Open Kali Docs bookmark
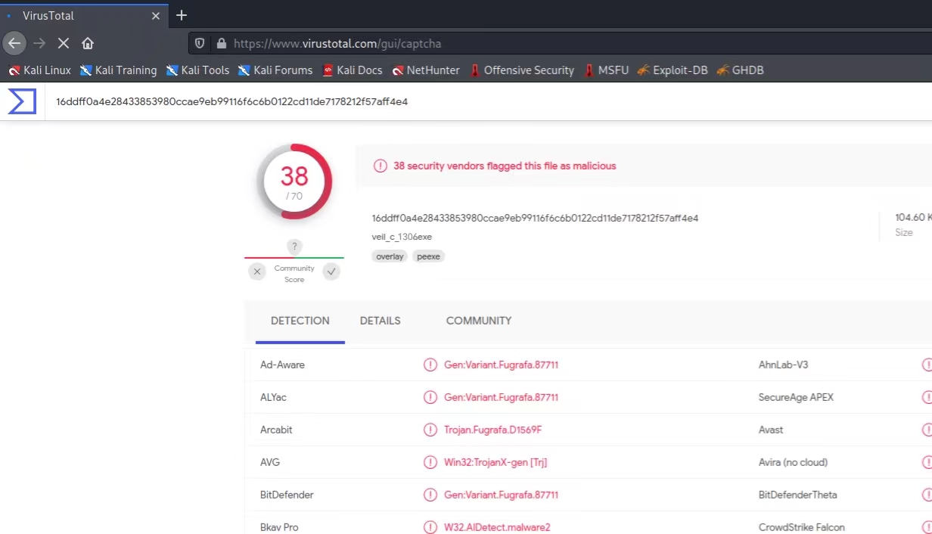The width and height of the screenshot is (932, 534). [353, 70]
